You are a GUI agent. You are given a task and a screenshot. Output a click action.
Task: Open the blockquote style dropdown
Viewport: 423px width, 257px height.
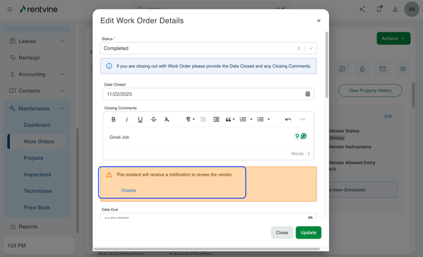click(230, 119)
